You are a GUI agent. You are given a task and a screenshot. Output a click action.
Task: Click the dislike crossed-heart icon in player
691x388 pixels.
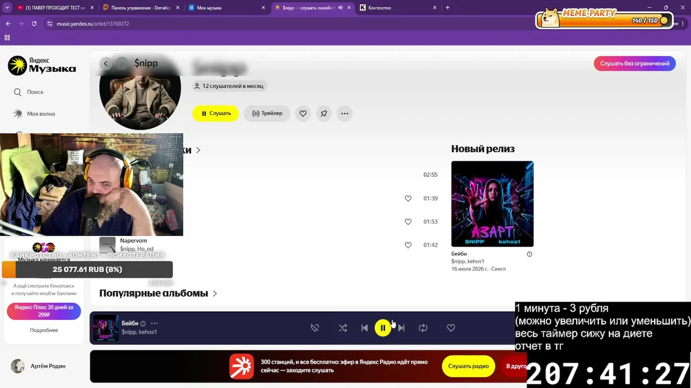pyautogui.click(x=315, y=328)
